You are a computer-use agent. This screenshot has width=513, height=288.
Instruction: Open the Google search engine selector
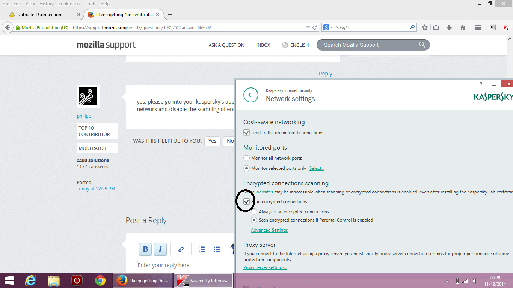pyautogui.click(x=327, y=27)
